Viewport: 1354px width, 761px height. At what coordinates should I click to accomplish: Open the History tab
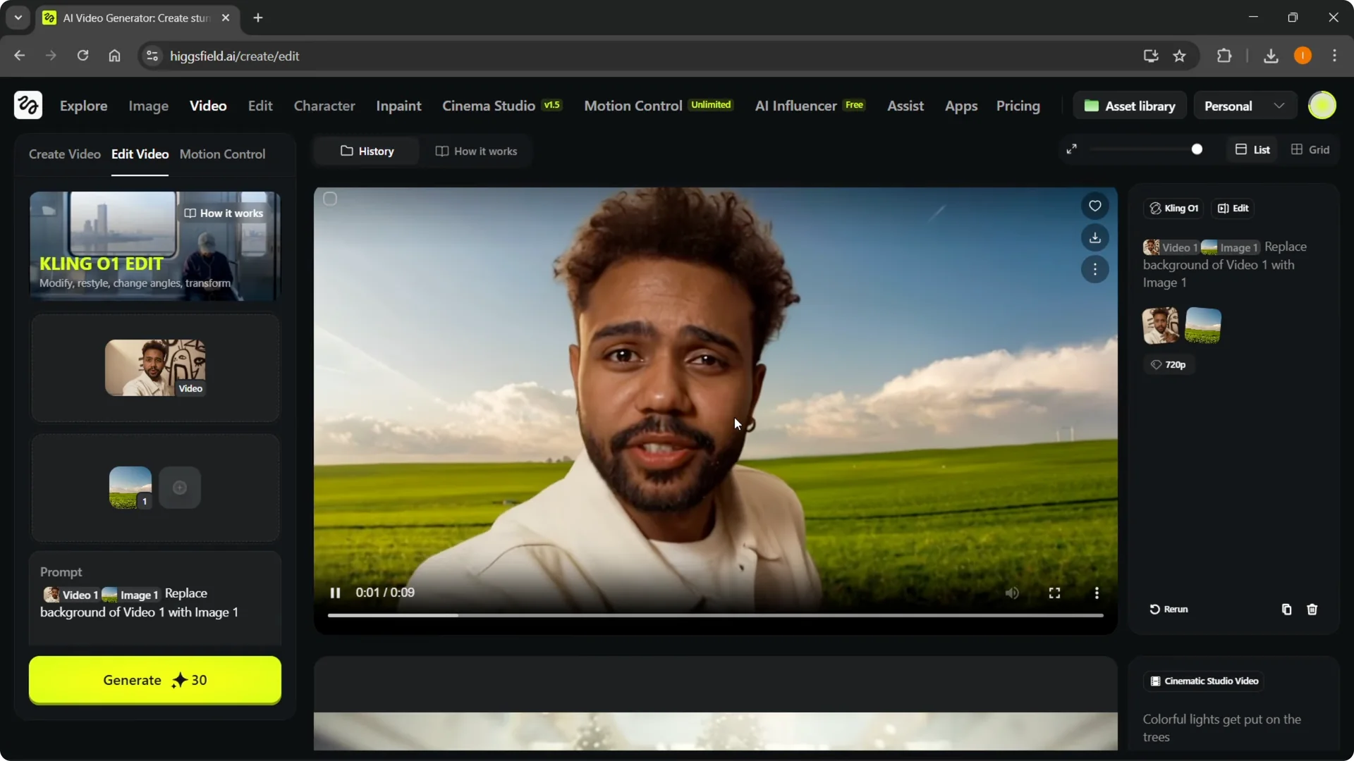[367, 151]
